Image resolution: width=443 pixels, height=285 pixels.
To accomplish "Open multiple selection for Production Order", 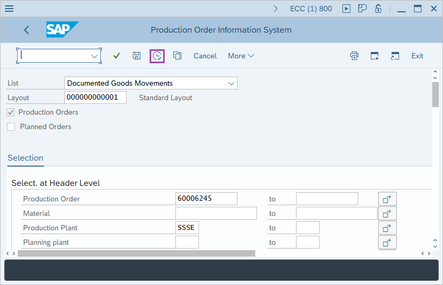I will (x=387, y=199).
